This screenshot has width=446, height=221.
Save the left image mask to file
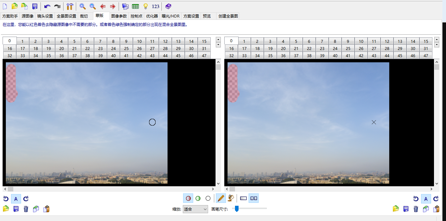coord(16,209)
